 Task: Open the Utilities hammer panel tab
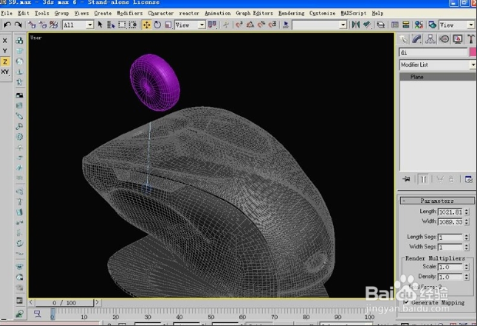(471, 39)
